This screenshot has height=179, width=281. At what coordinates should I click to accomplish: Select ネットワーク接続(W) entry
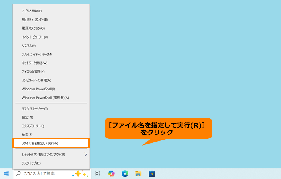click(51, 63)
